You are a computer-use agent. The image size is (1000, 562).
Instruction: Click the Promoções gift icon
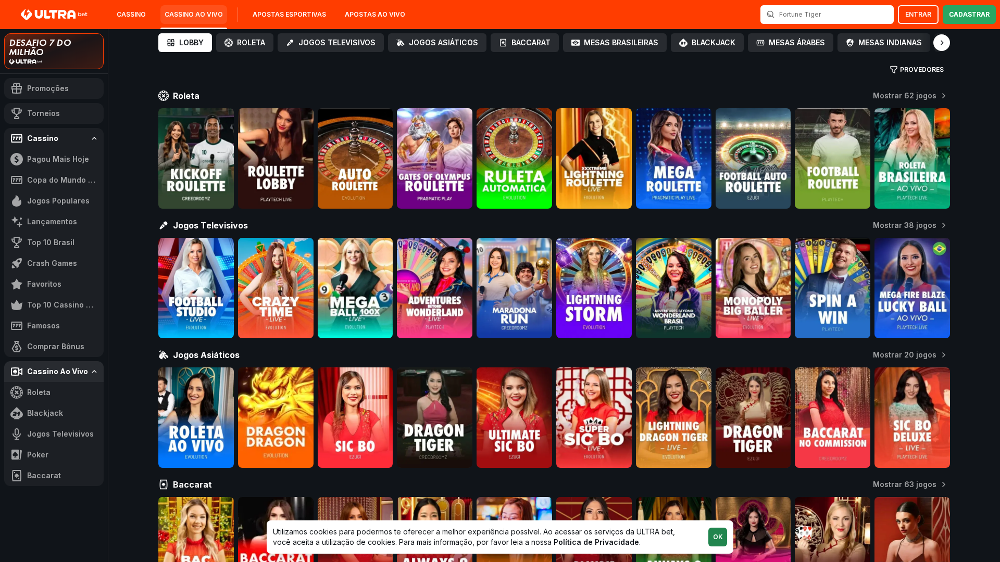17,88
